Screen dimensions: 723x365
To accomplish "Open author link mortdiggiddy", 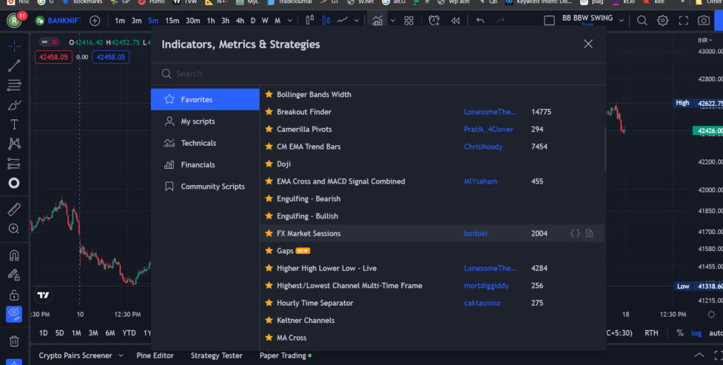I will click(x=486, y=286).
